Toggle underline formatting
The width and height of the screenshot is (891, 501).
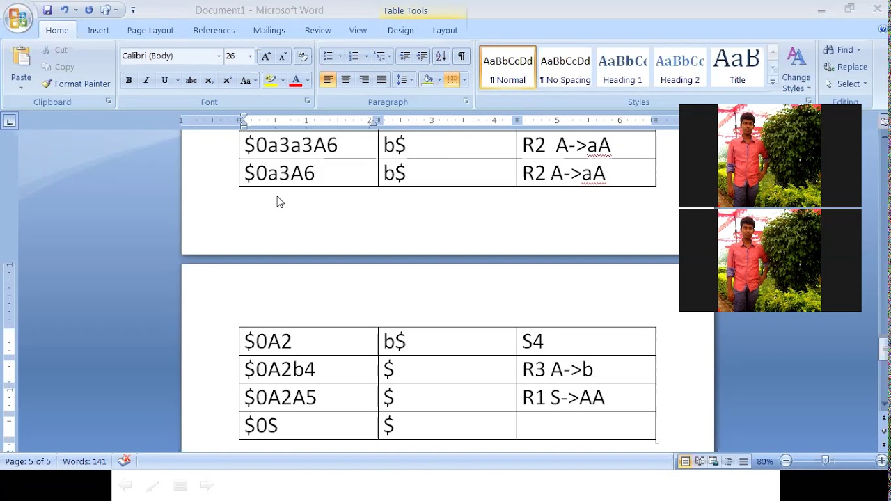(164, 81)
